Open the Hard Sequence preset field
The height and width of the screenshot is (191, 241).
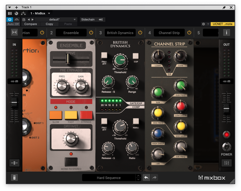[x=109, y=178]
